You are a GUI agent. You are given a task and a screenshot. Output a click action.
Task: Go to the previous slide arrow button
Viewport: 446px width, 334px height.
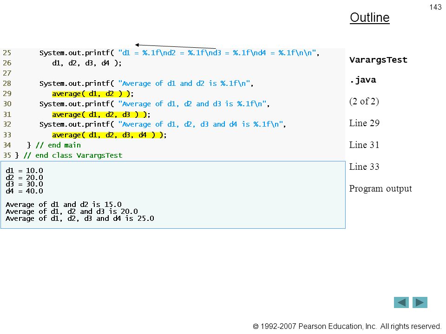pyautogui.click(x=401, y=302)
